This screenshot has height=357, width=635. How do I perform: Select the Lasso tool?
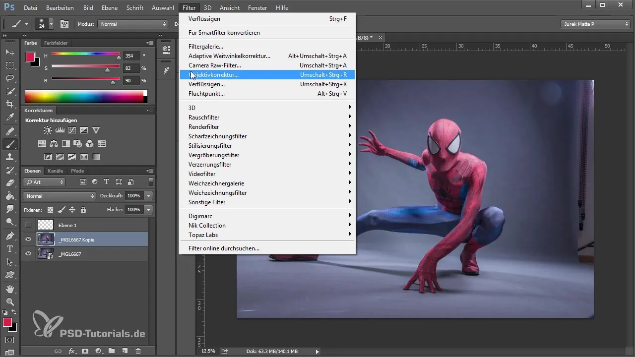(10, 78)
